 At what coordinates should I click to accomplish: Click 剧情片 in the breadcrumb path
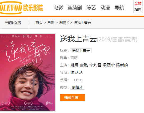point(65,23)
